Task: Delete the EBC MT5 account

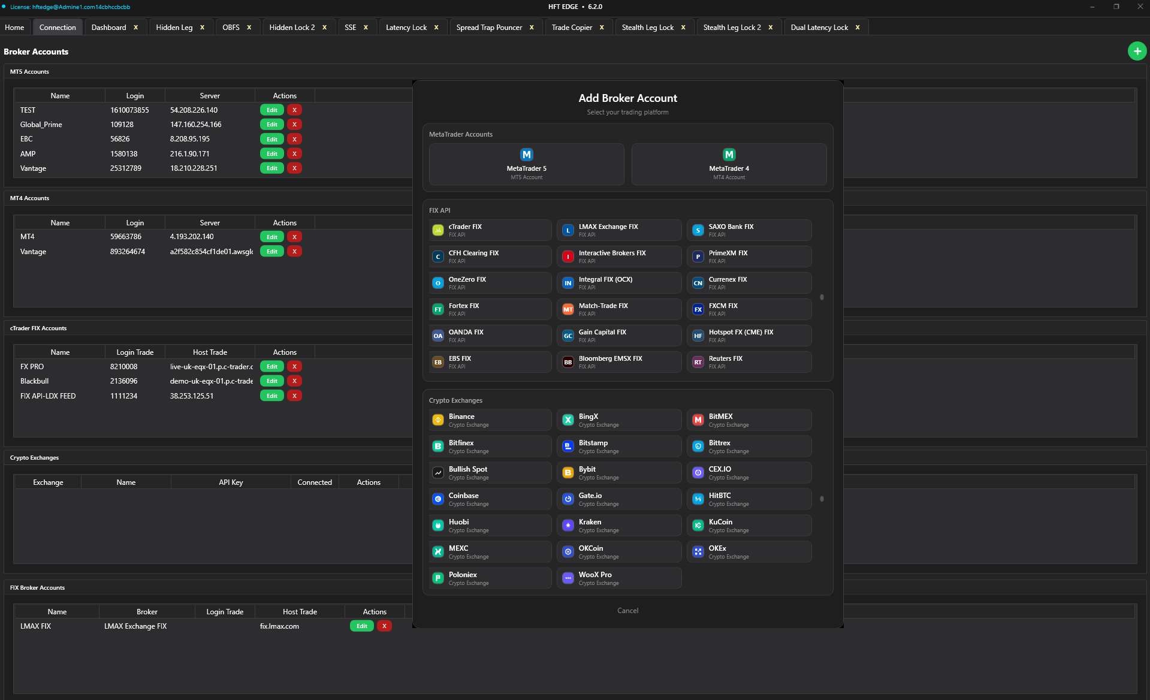Action: 294,139
